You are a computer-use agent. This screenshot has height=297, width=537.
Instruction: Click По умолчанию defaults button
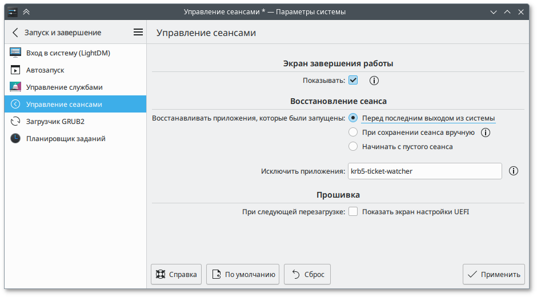243,274
